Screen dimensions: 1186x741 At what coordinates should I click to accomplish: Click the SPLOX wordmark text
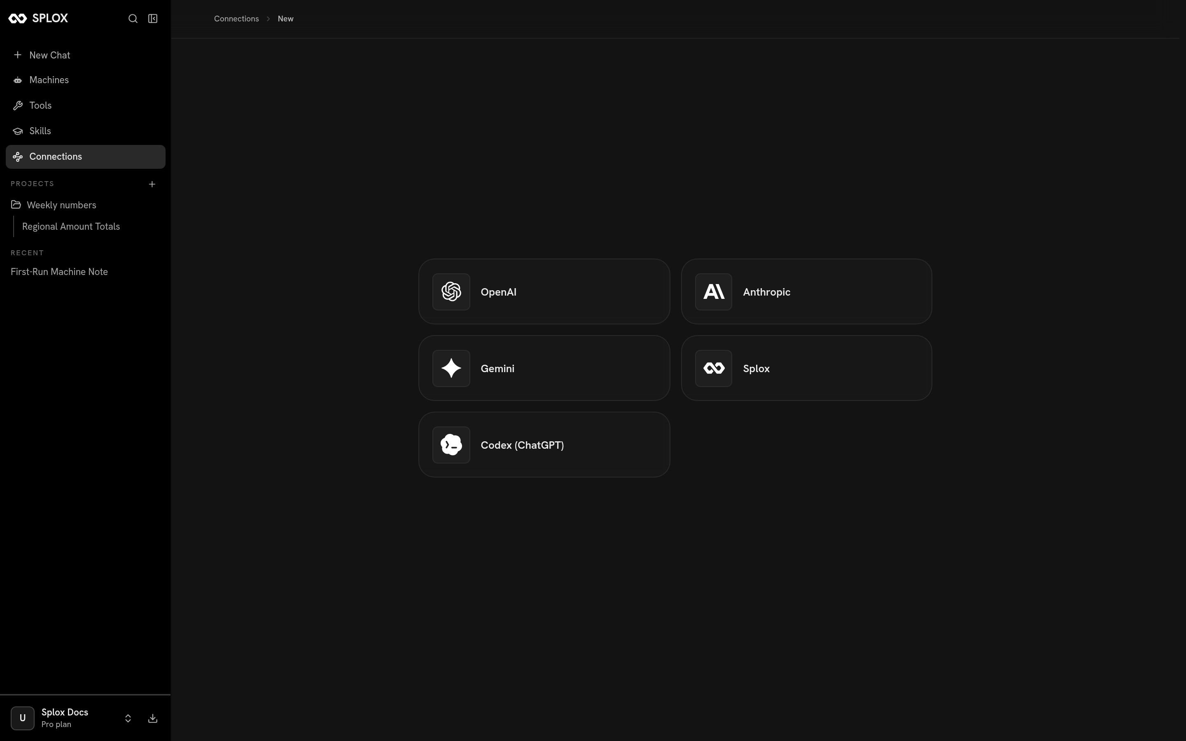pyautogui.click(x=50, y=18)
